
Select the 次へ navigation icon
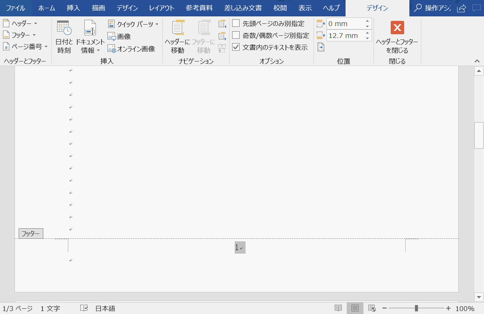click(x=222, y=36)
